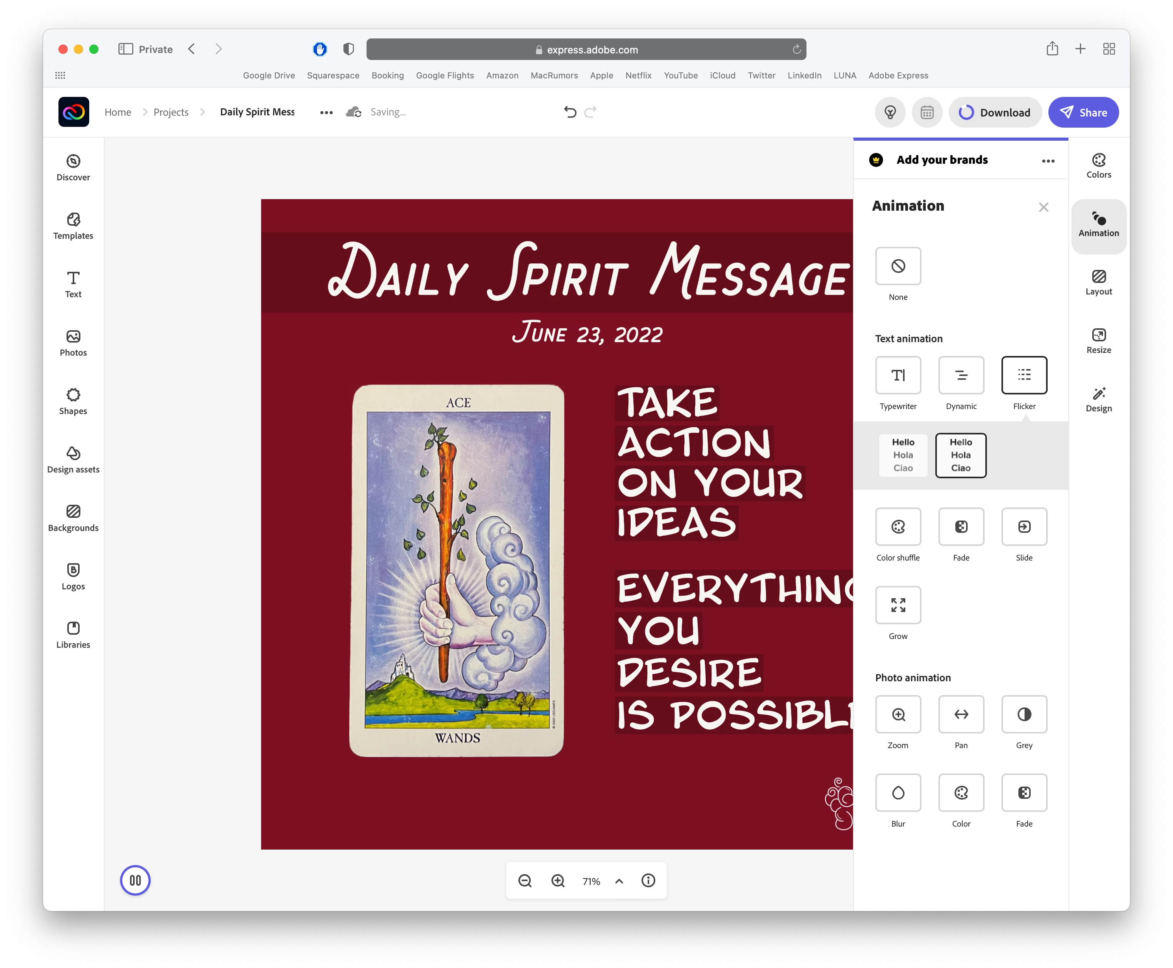Pause the animation preview
The image size is (1173, 968).
[135, 880]
